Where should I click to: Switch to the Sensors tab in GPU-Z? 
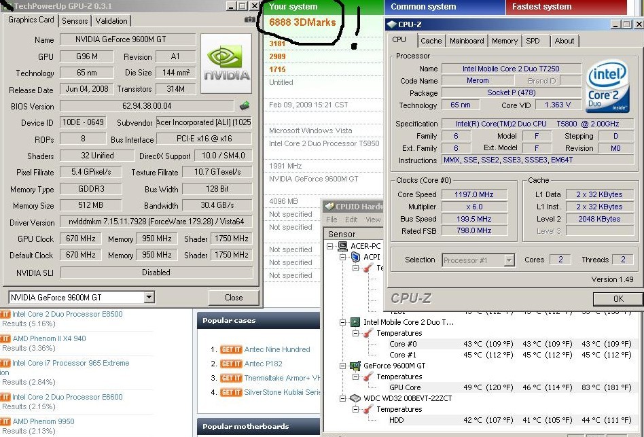75,21
